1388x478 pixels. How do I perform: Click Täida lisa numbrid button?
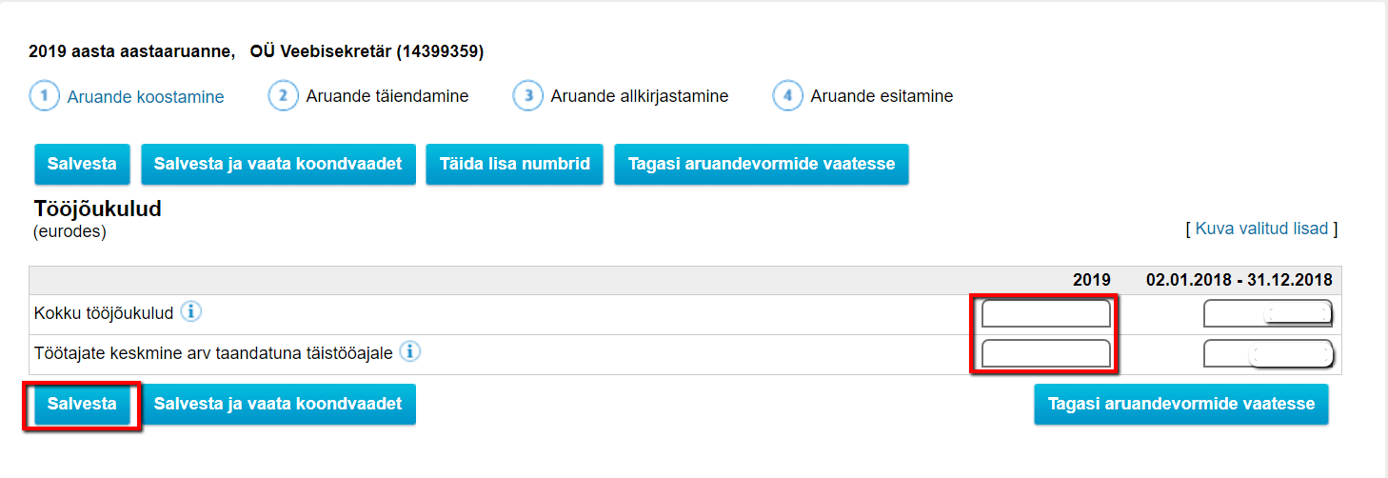tap(515, 164)
